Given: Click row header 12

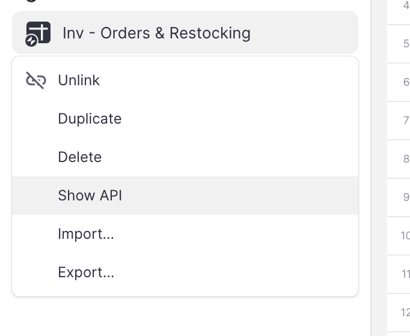Looking at the screenshot, I should click(405, 313).
